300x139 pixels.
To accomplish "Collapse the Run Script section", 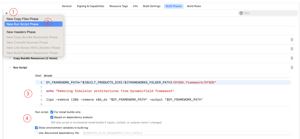I will pyautogui.click(x=10, y=68).
